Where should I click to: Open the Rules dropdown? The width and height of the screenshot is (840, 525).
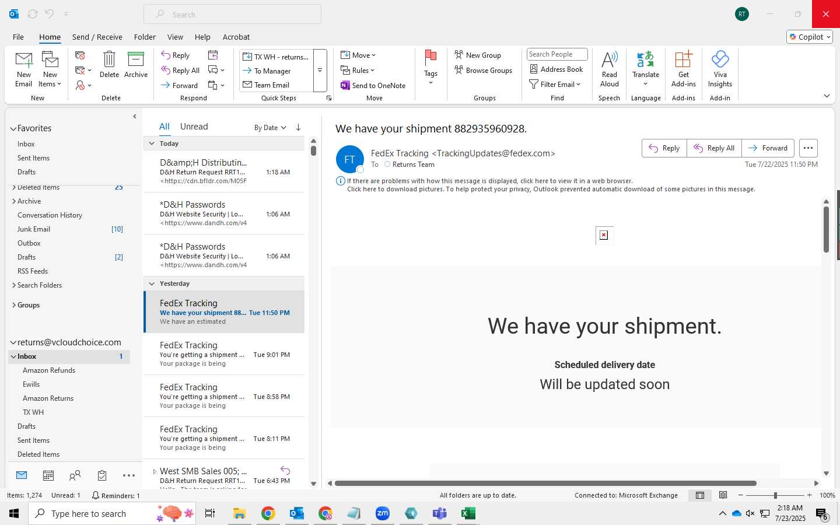coord(358,71)
